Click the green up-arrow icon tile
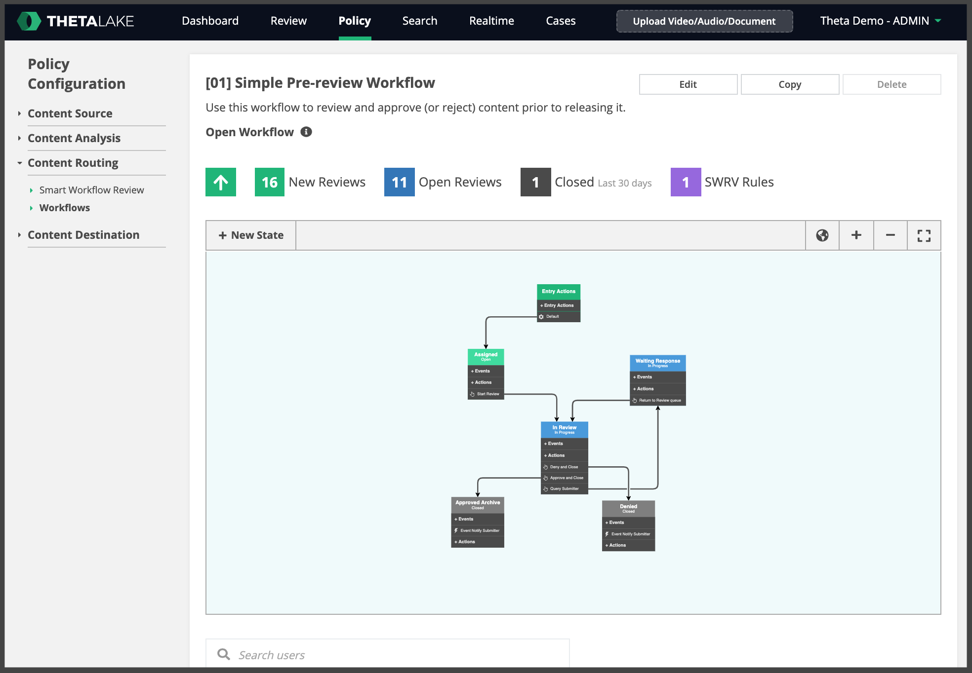This screenshot has height=673, width=972. (x=221, y=182)
